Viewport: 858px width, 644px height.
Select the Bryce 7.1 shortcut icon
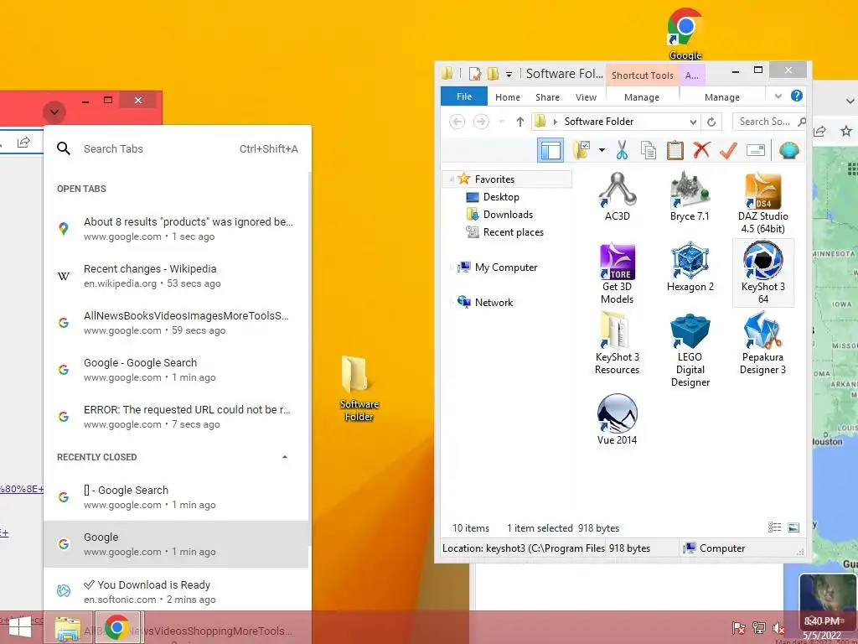690,196
